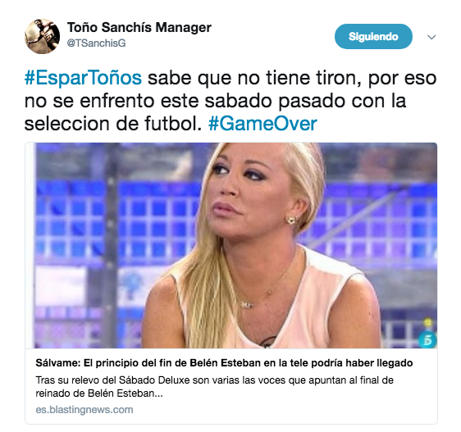Open the #GameOver hashtag
The width and height of the screenshot is (461, 432).
coord(262,124)
